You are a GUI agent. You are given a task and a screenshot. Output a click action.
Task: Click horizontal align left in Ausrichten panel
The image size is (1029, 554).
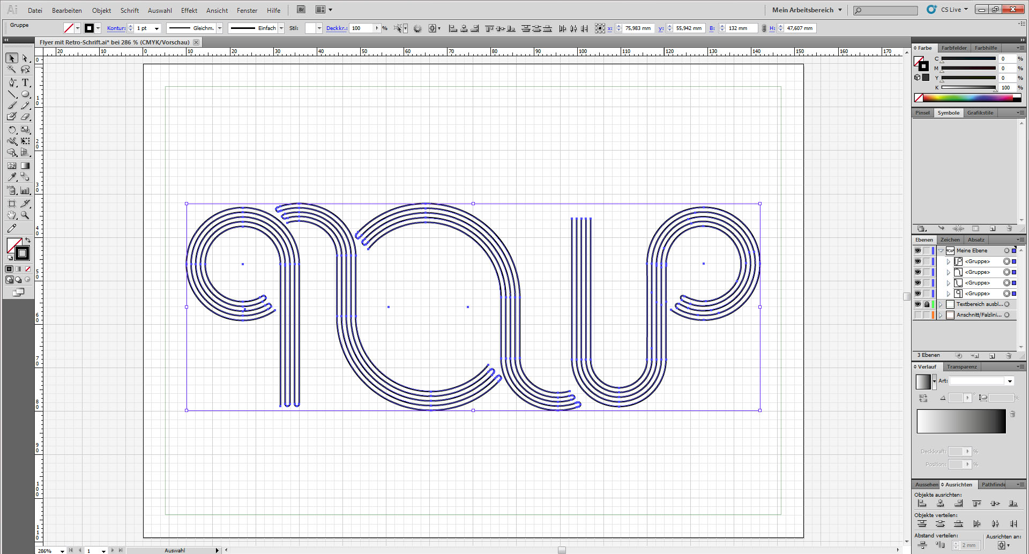(x=922, y=504)
